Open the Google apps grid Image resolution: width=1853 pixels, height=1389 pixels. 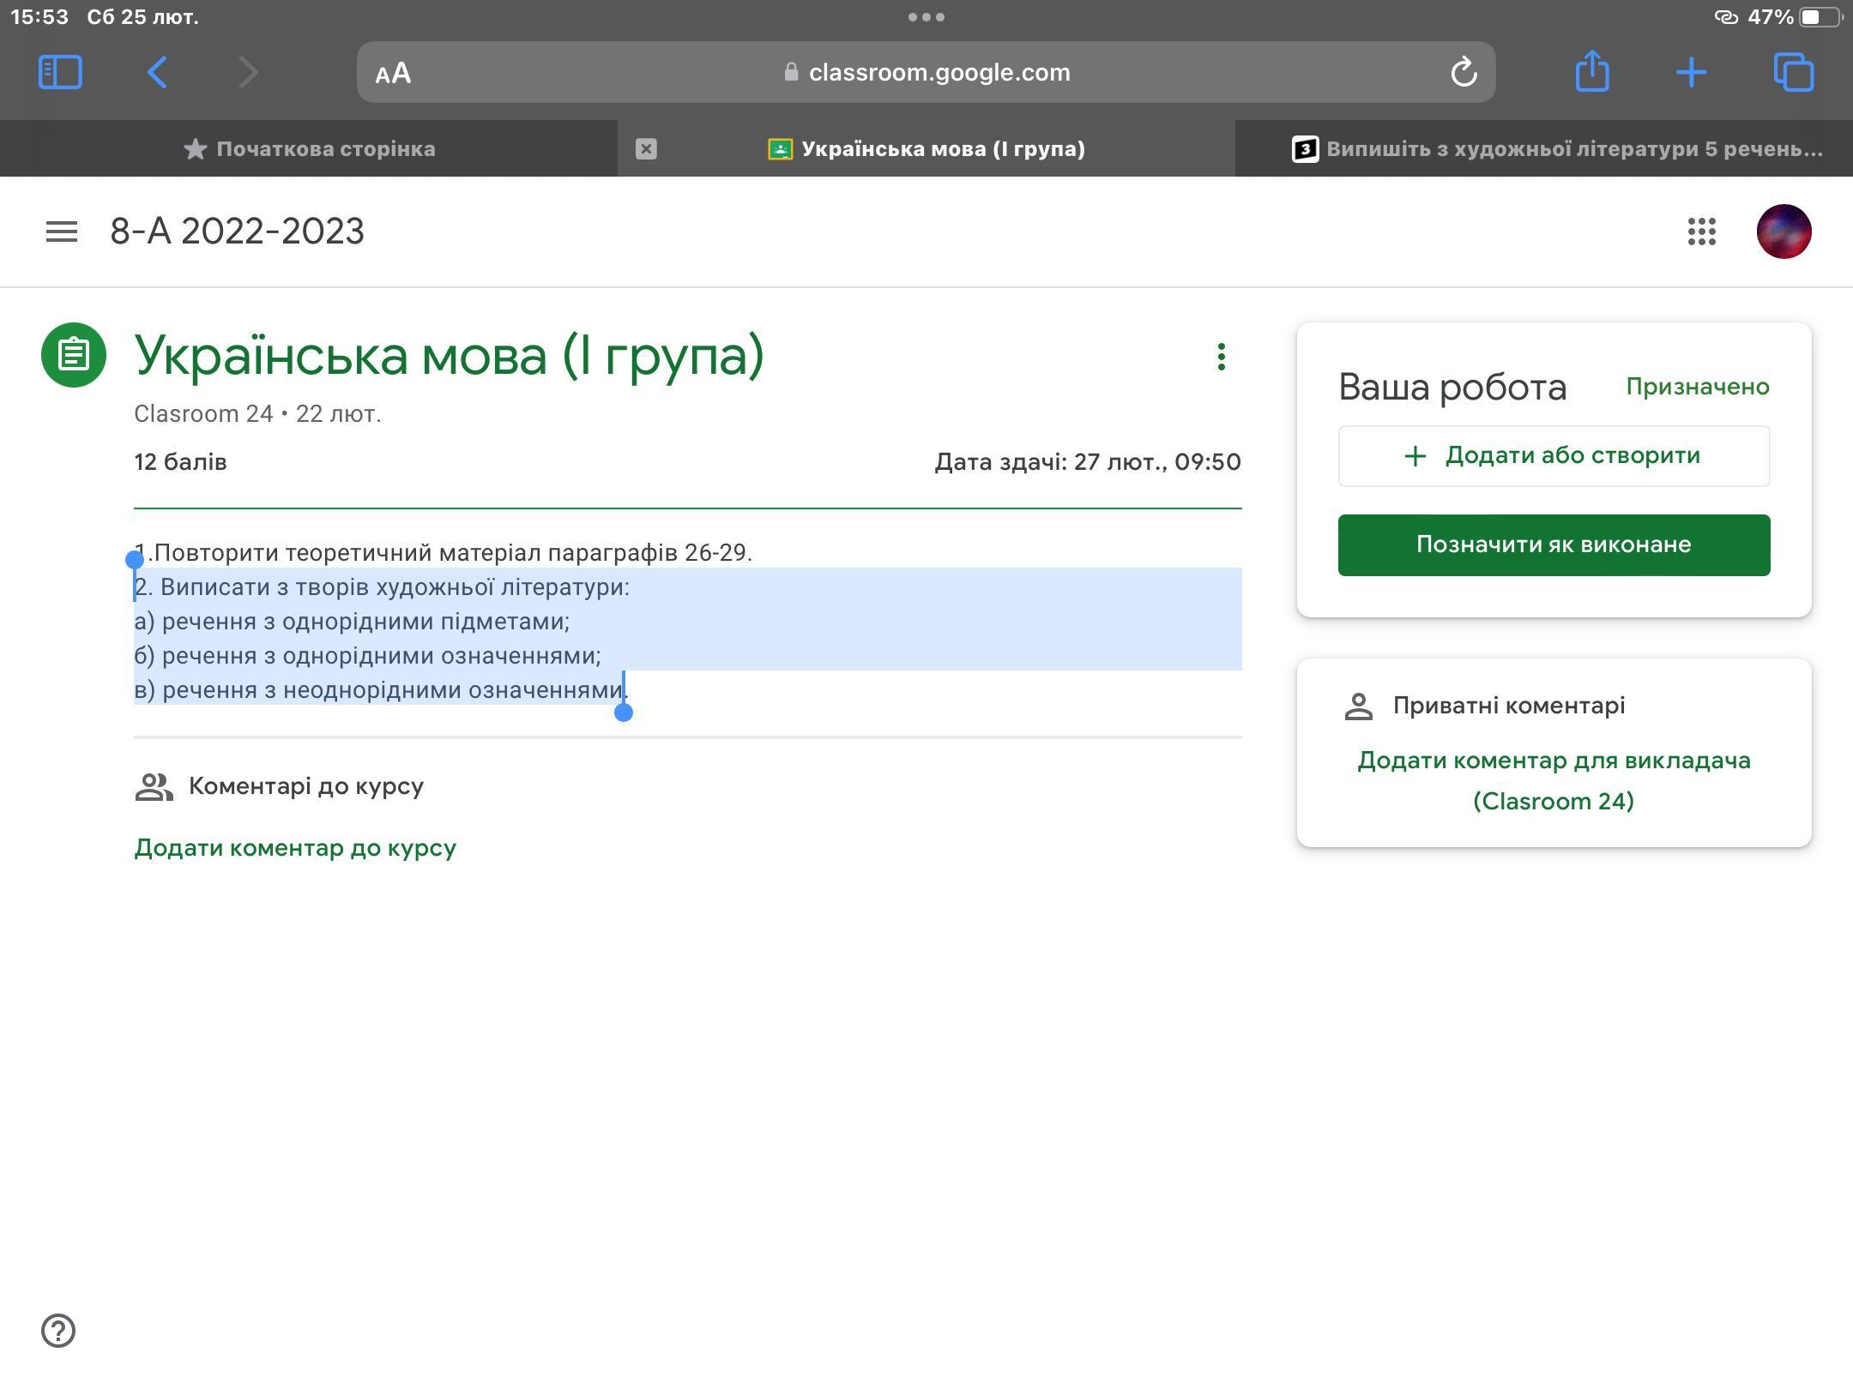click(x=1701, y=231)
